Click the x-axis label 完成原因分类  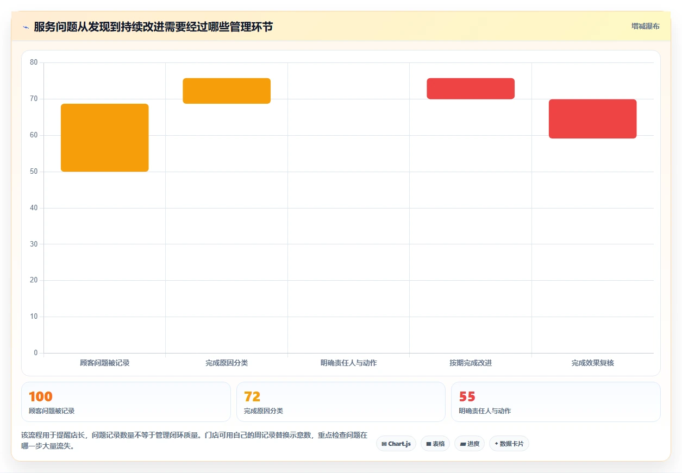tap(227, 363)
